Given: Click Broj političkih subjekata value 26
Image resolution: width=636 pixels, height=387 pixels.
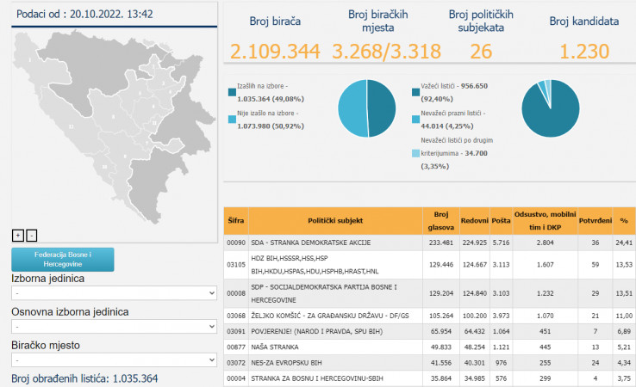Looking at the screenshot, I should tap(481, 52).
